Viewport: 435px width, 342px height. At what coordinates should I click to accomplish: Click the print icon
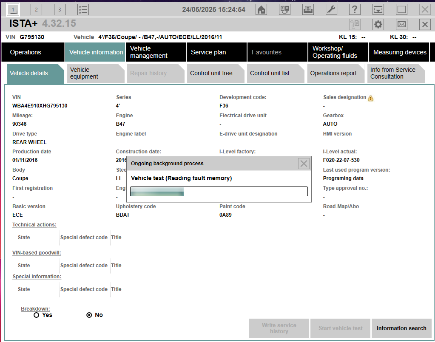click(x=308, y=10)
